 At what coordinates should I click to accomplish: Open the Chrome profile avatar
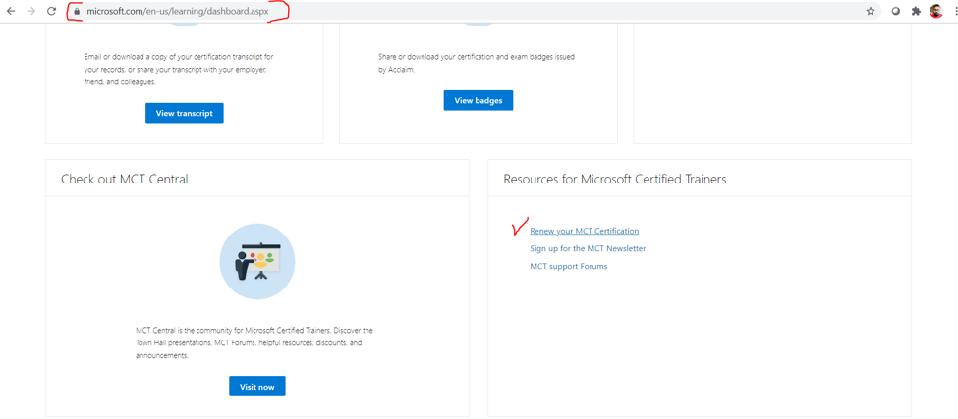pyautogui.click(x=936, y=11)
